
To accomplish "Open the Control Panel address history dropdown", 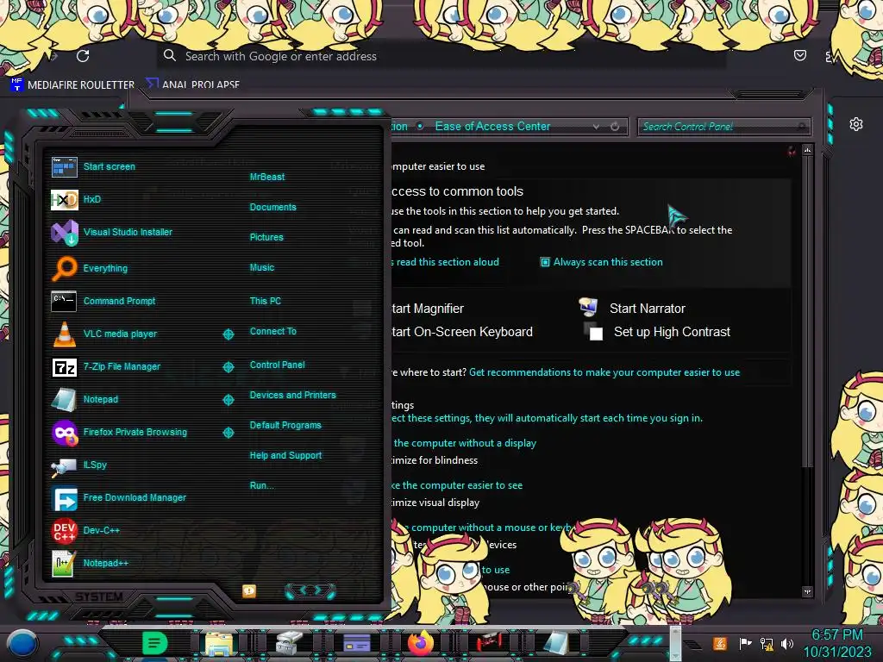I will click(596, 127).
